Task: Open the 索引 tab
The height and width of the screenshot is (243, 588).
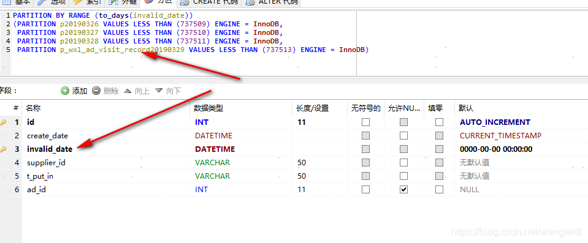Action: click(x=87, y=2)
